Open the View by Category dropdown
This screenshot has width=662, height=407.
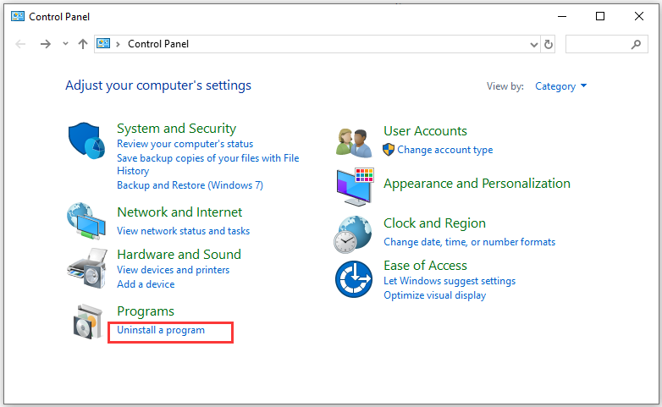coord(560,86)
